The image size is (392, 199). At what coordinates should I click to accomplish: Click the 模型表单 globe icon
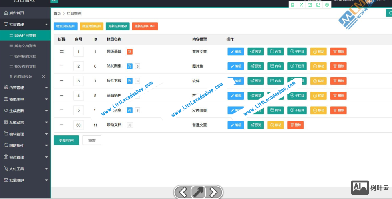pos(6,99)
